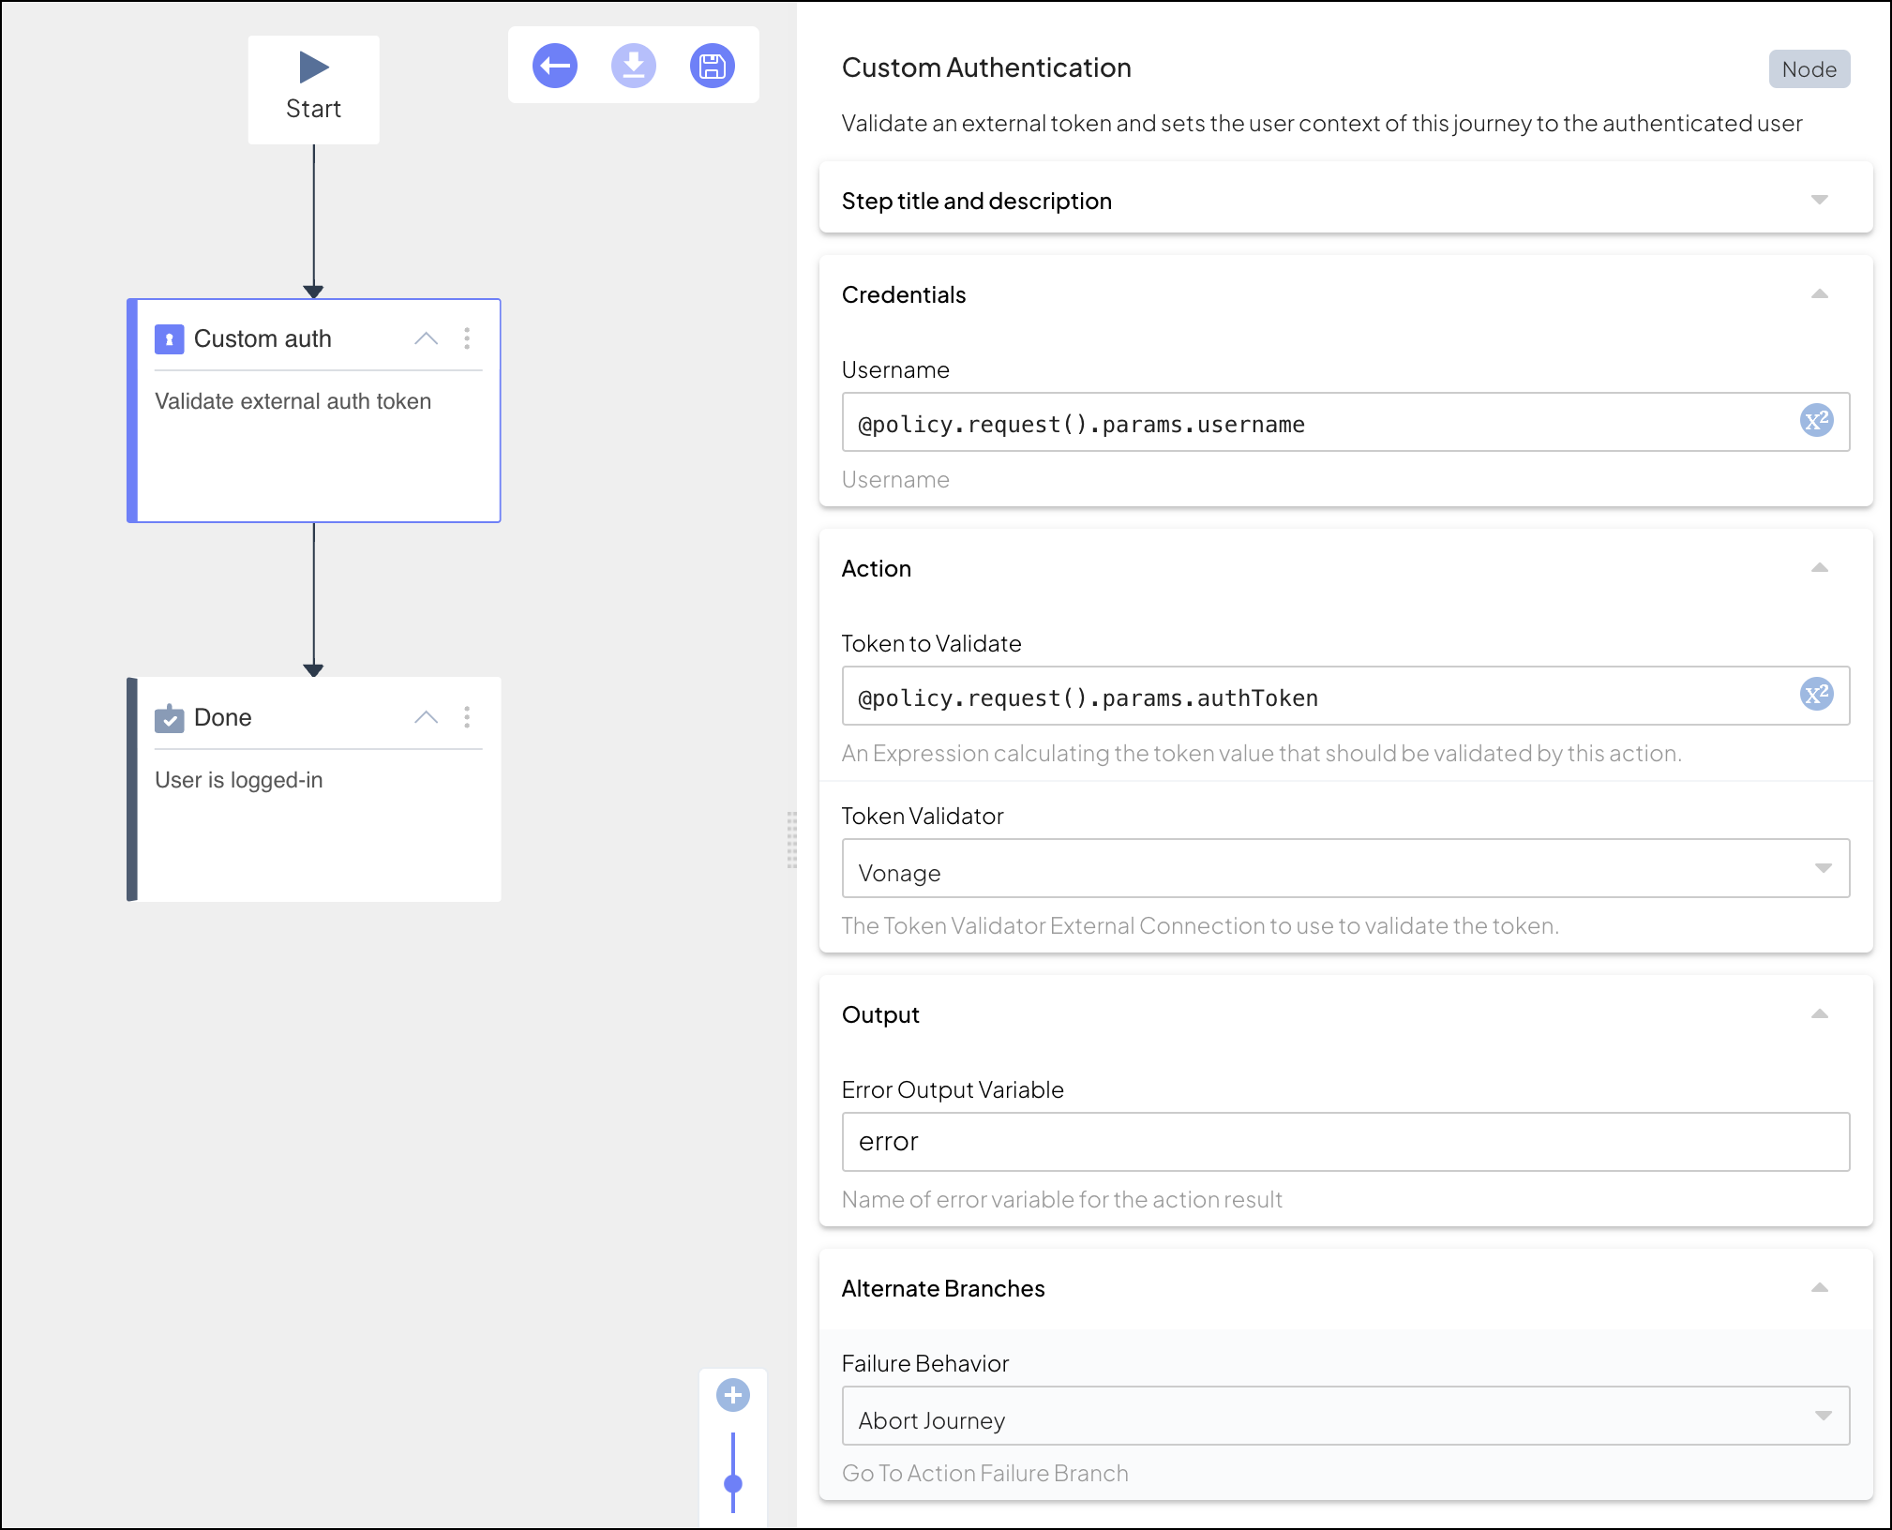The width and height of the screenshot is (1892, 1530).
Task: Collapse the Alternate Branches section
Action: point(1819,1288)
